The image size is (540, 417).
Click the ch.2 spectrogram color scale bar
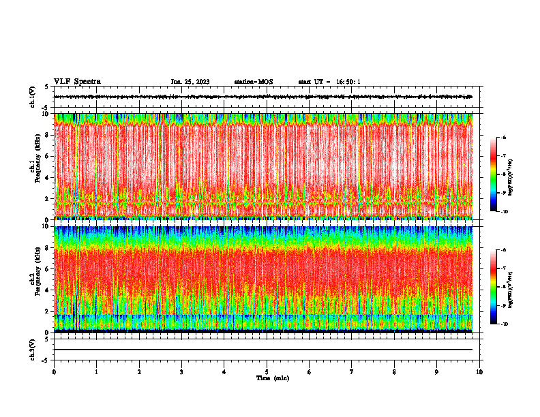click(x=493, y=287)
